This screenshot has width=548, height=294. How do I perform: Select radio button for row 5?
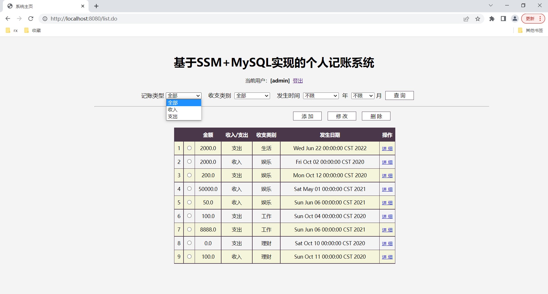click(189, 202)
